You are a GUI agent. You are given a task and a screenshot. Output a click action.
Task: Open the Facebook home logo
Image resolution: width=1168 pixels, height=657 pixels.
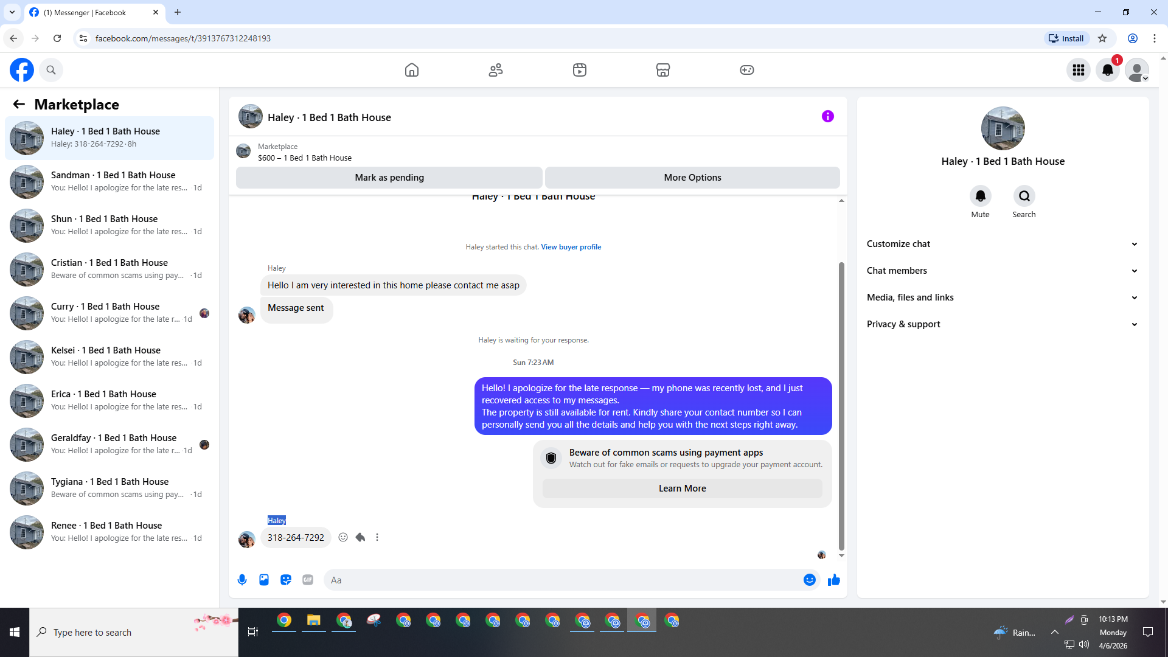(x=22, y=70)
